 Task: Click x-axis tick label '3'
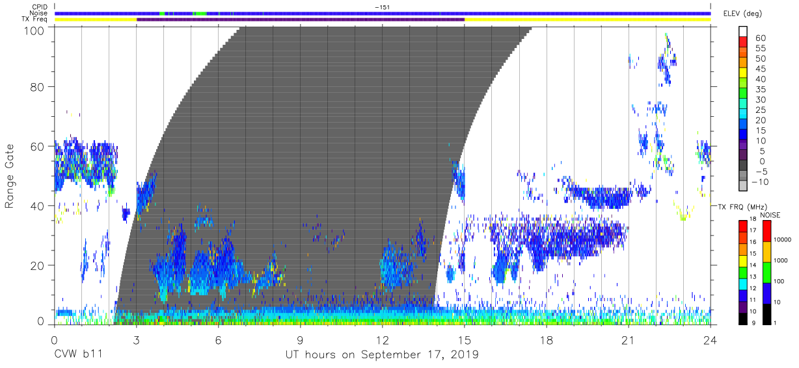point(136,340)
